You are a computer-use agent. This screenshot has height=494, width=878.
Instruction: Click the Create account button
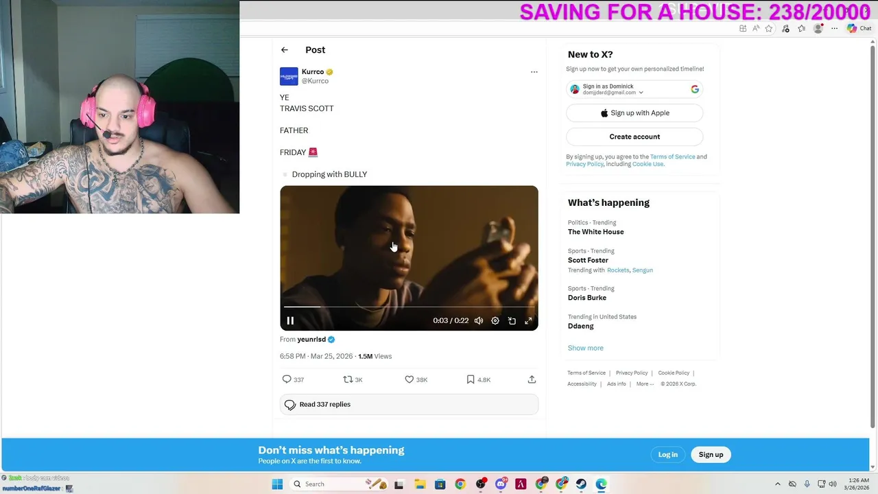(634, 137)
